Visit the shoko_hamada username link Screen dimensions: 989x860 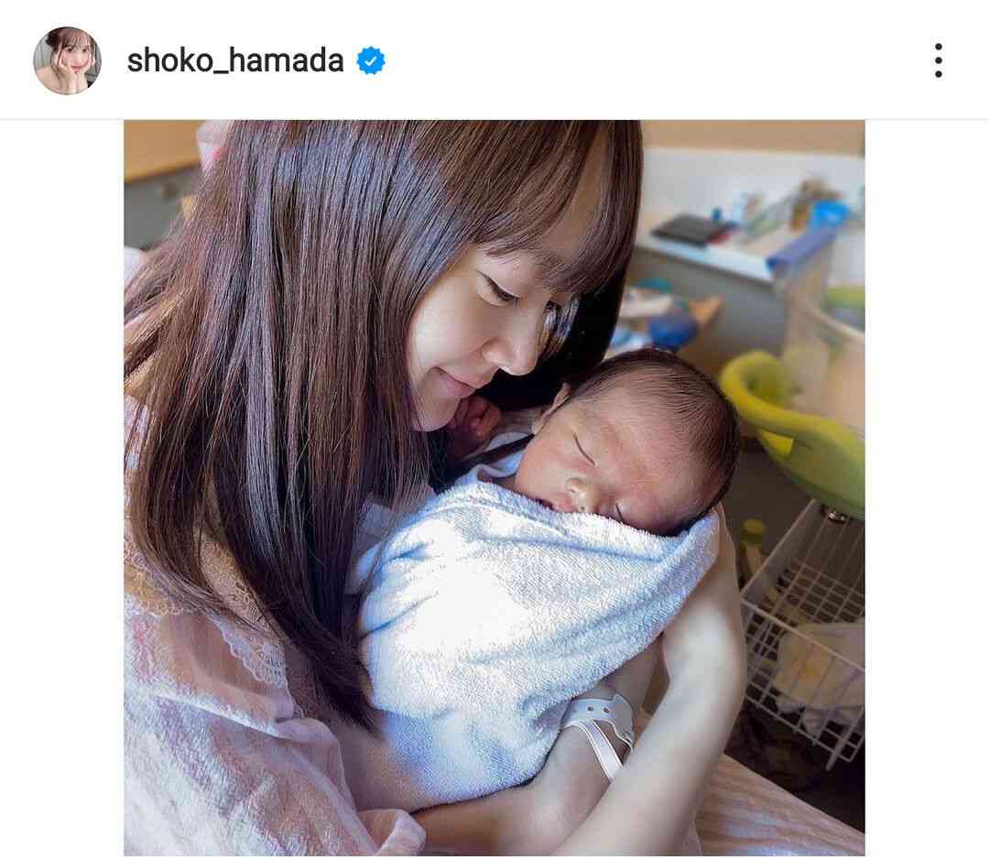coord(235,60)
